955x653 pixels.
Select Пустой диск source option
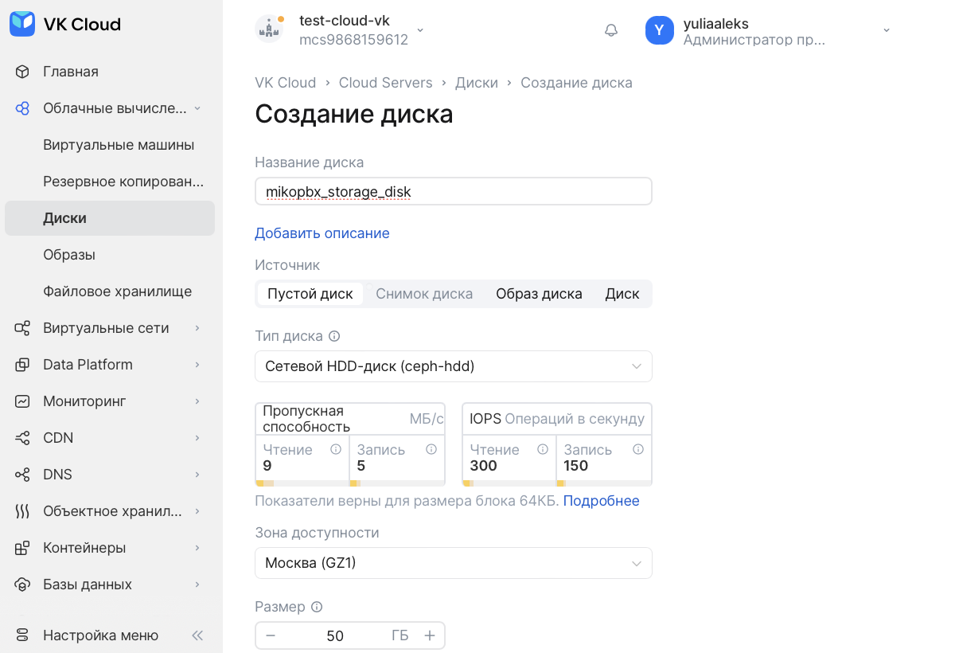pos(310,294)
